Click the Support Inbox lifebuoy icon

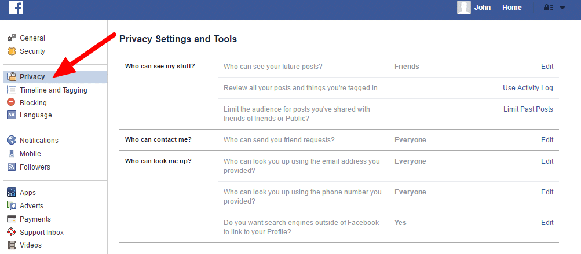pos(12,232)
